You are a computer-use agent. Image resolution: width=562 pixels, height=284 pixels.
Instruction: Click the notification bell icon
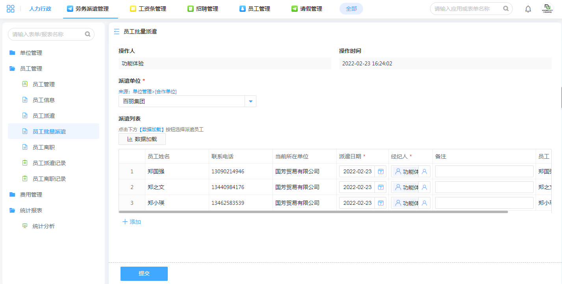click(x=528, y=9)
